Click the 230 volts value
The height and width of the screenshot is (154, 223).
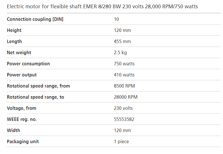[x=123, y=108]
